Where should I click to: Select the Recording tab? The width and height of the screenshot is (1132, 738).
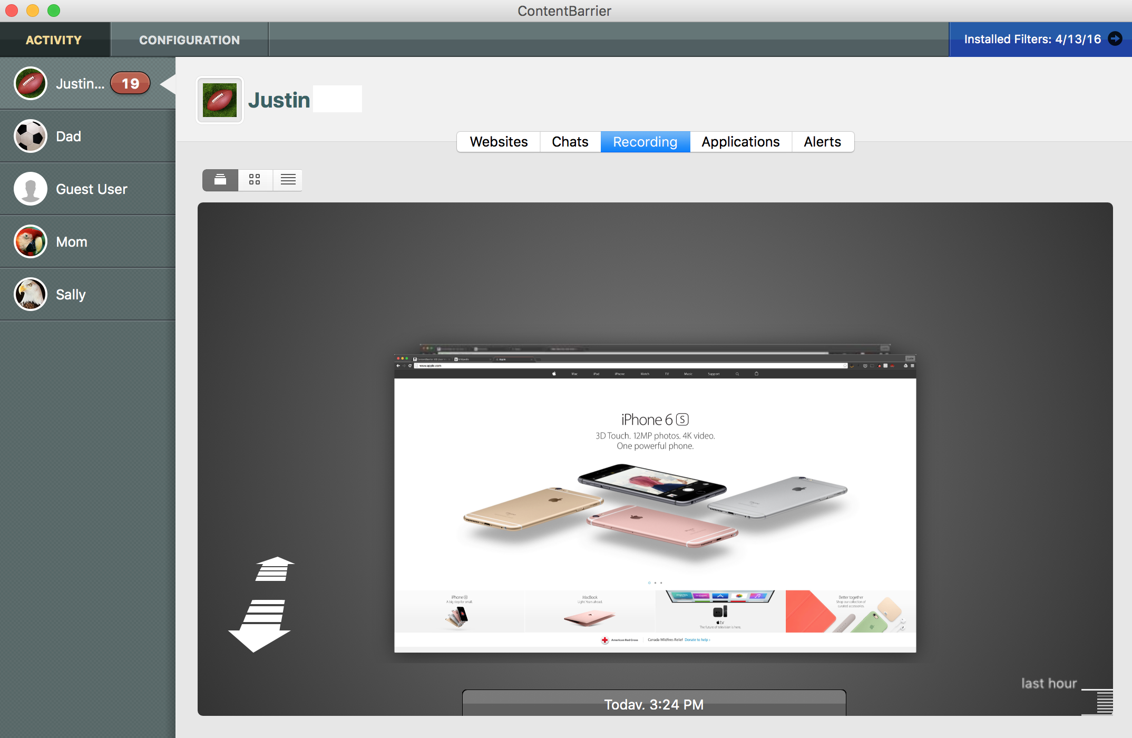pyautogui.click(x=645, y=142)
